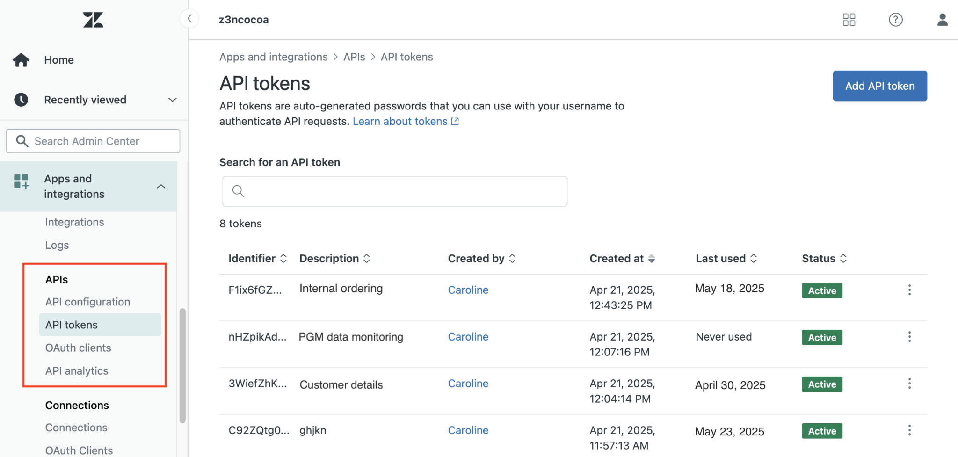Open options menu for PGM data monitoring token
The image size is (958, 457).
pyautogui.click(x=909, y=337)
